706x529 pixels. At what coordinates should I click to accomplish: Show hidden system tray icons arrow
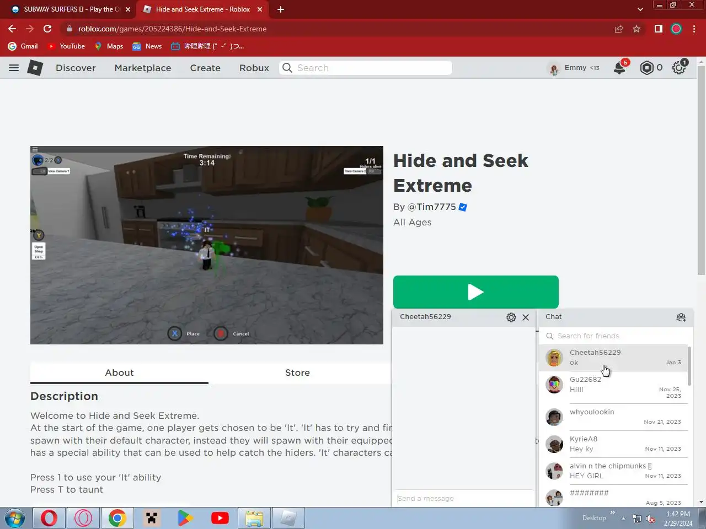(623, 519)
